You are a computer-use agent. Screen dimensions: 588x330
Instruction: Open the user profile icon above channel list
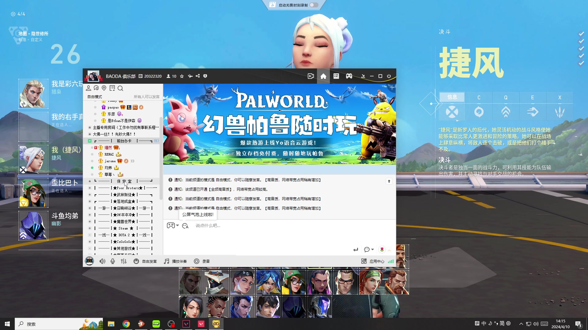[89, 88]
